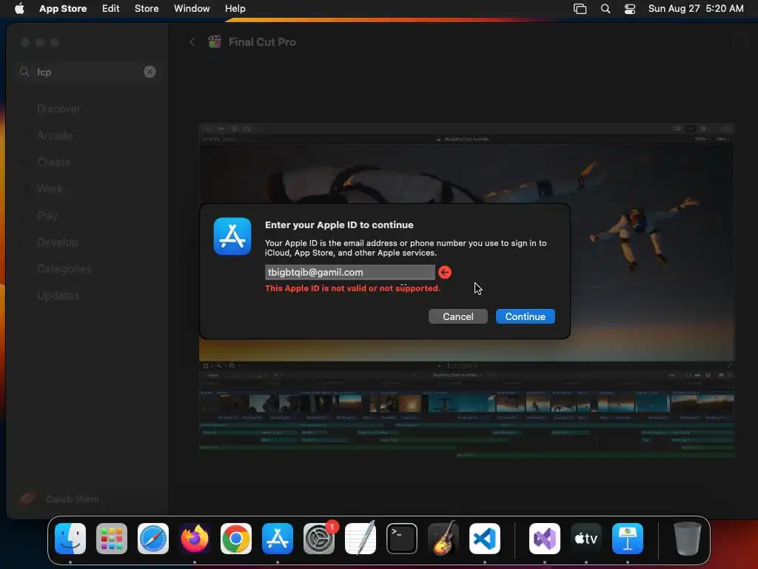The height and width of the screenshot is (569, 758).
Task: Click the date and time clock
Action: [x=696, y=8]
